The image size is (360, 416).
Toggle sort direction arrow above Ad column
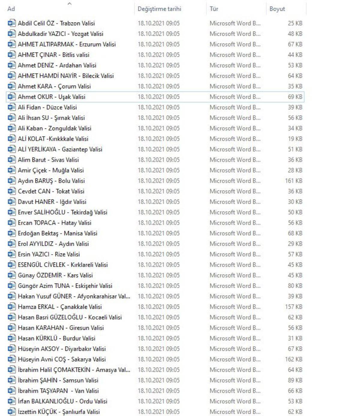pyautogui.click(x=70, y=3)
